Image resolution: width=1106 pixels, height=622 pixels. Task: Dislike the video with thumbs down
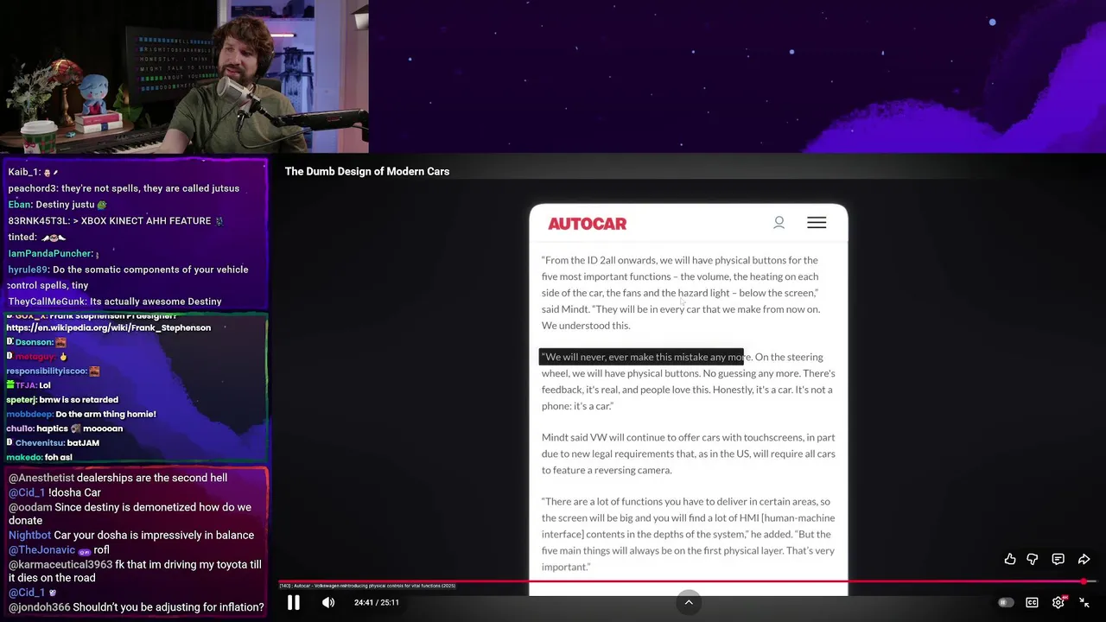(1033, 559)
